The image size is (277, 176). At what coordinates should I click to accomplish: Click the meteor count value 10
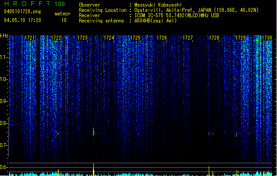pos(64,20)
